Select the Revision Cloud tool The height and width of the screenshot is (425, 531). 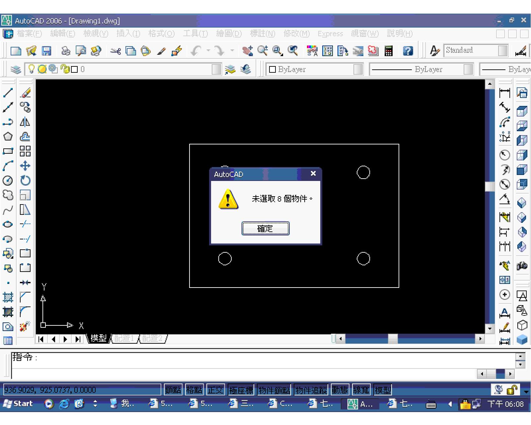pyautogui.click(x=8, y=195)
